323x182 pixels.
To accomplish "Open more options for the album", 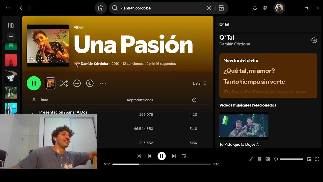I will pyautogui.click(x=103, y=83).
